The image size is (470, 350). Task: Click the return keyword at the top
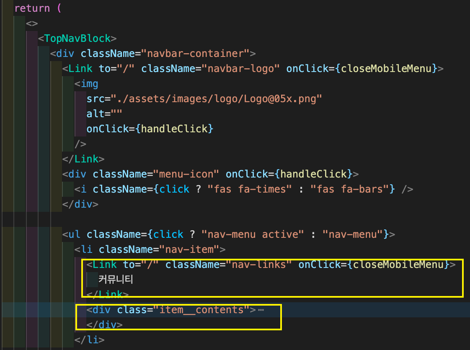(x=32, y=8)
